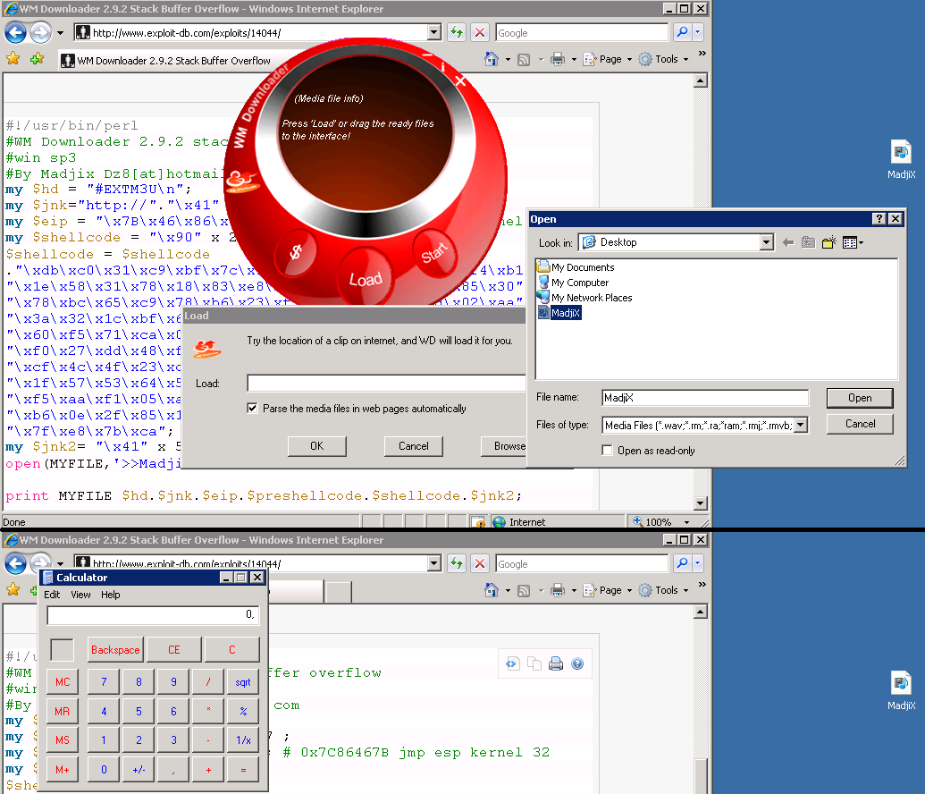Click Favorites star icon in top IE
The height and width of the screenshot is (794, 925).
[x=13, y=58]
